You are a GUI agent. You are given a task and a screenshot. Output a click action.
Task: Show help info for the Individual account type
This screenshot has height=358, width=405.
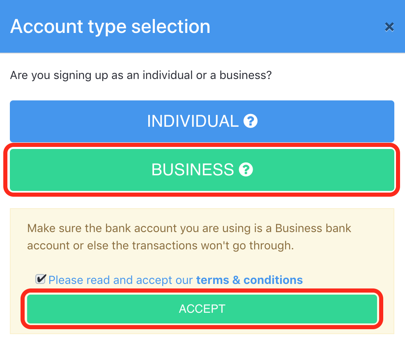250,121
